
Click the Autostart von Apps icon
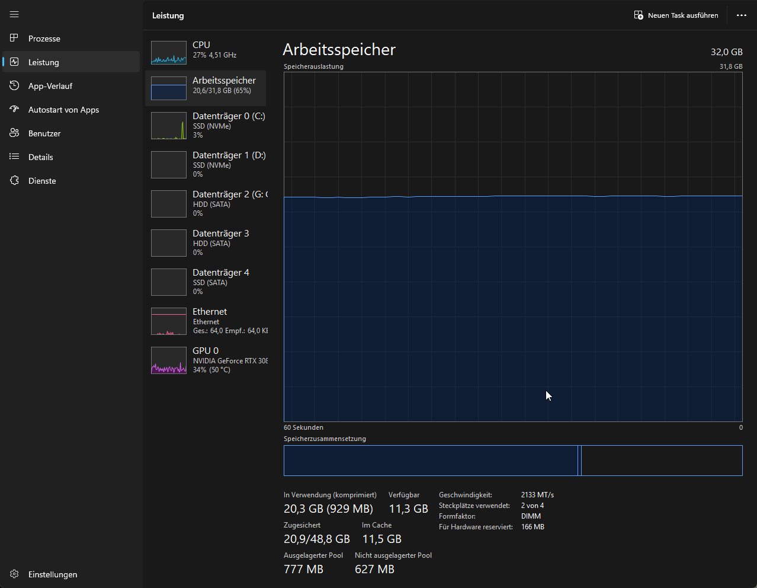[14, 109]
